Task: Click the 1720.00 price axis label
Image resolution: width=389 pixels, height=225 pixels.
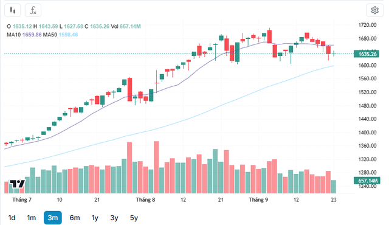Action: (x=367, y=25)
